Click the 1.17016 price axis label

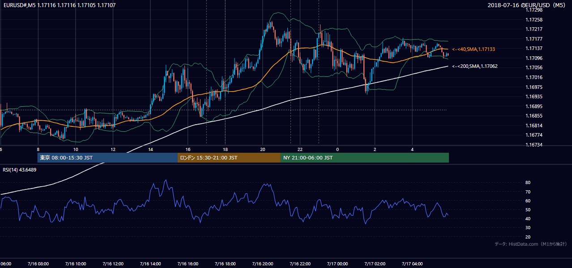pos(534,78)
